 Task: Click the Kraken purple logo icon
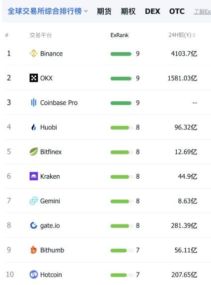pos(34,176)
